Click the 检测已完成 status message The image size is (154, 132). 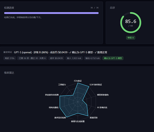click(x=23, y=17)
